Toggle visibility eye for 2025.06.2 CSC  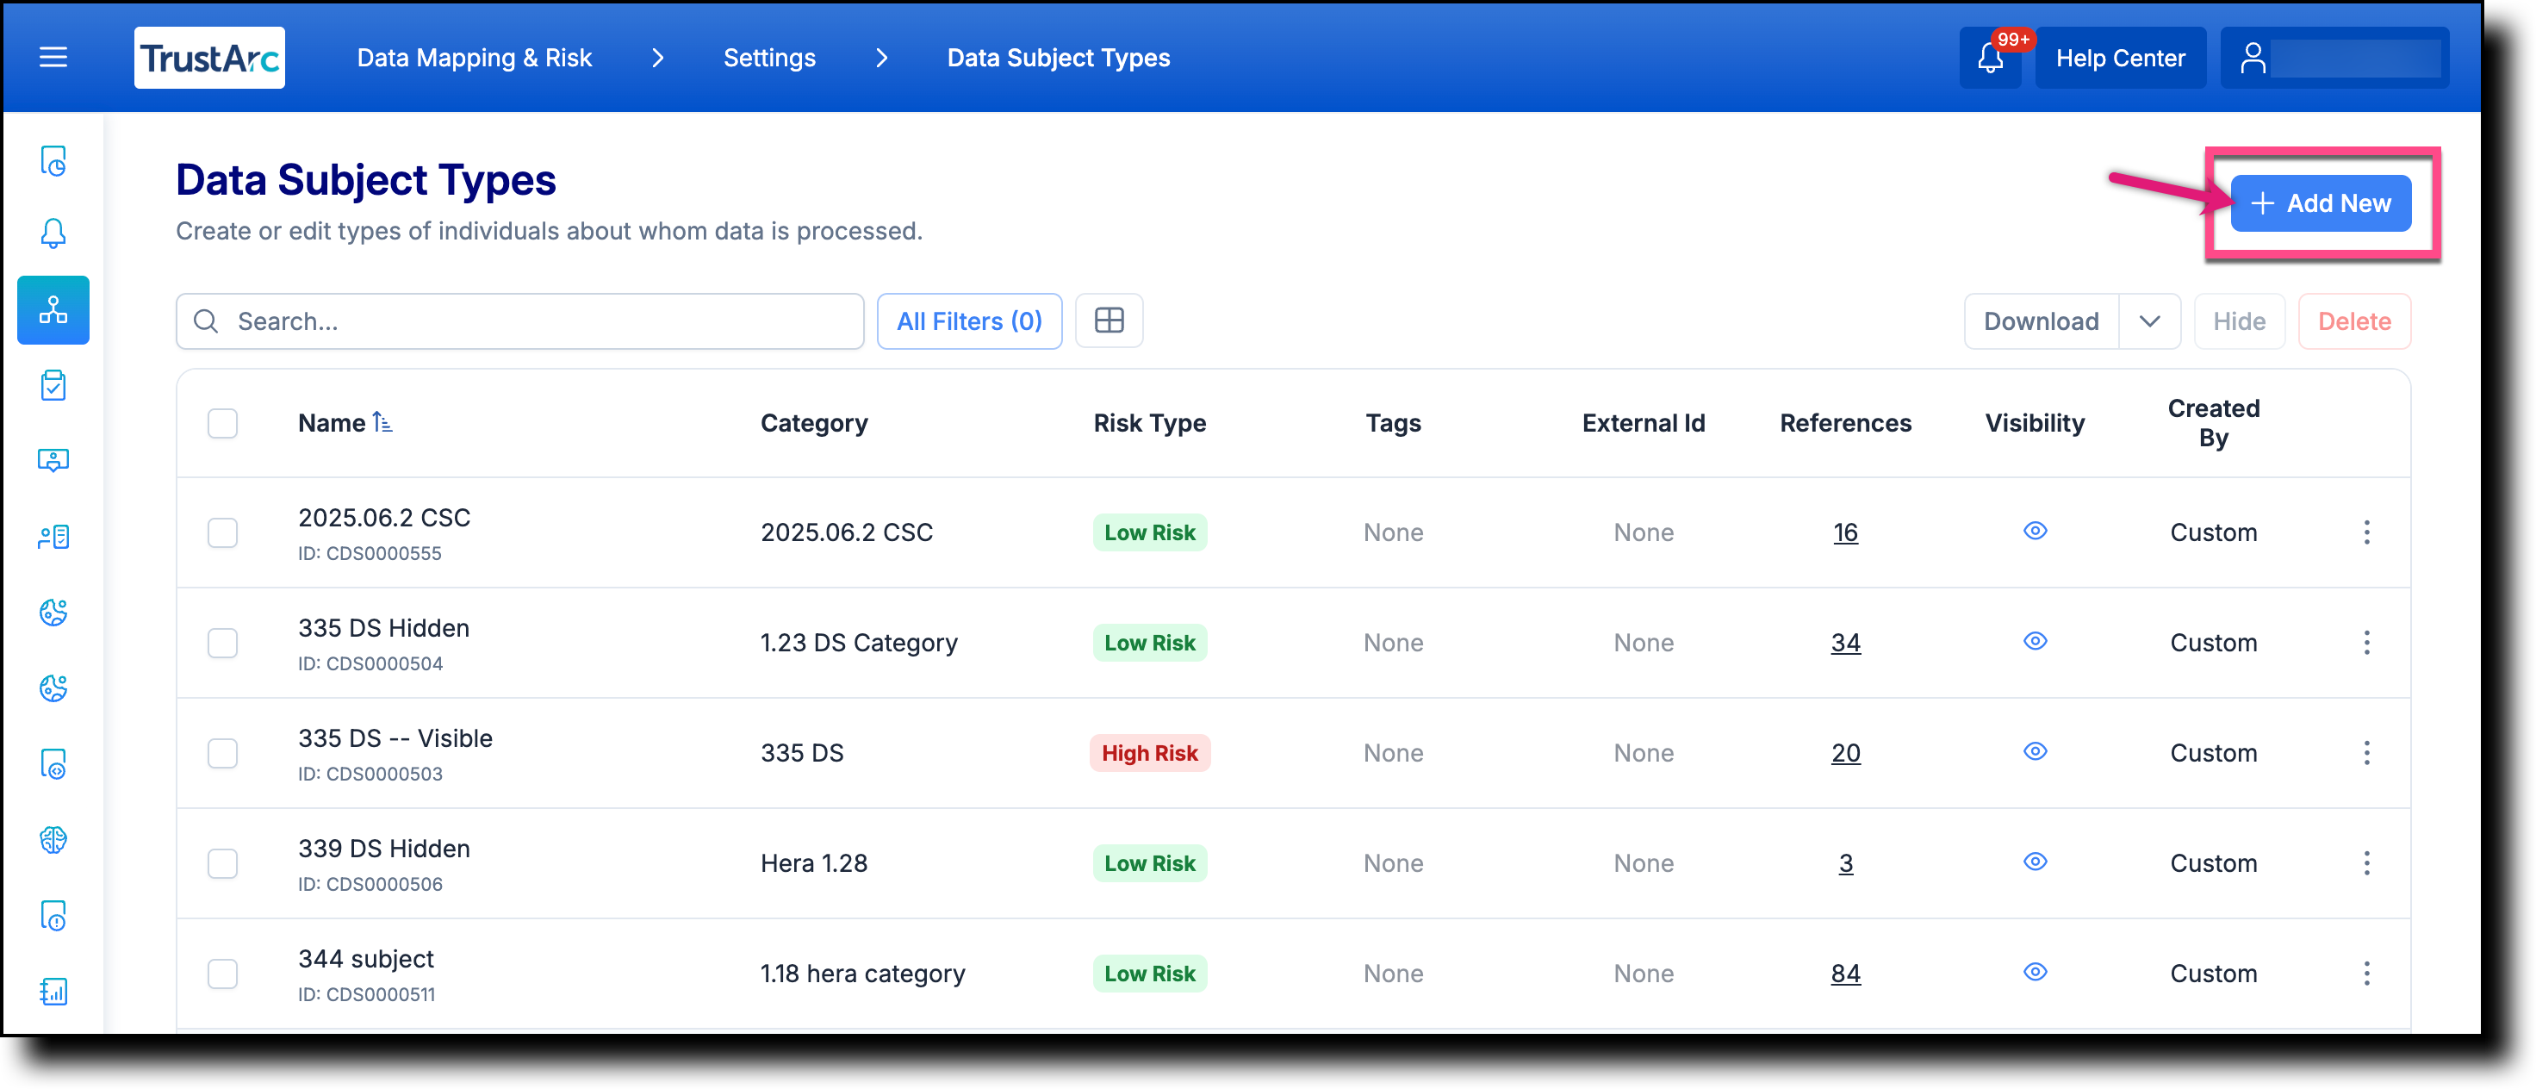tap(2035, 531)
